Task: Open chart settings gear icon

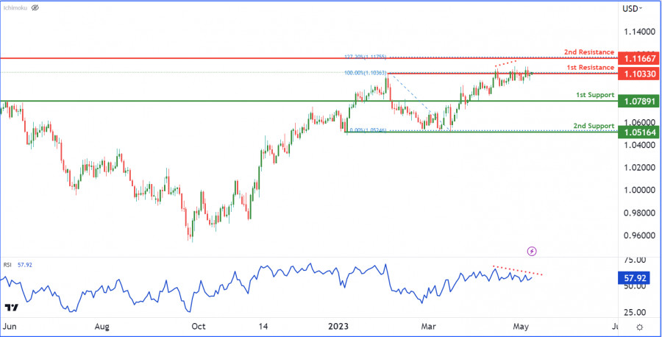Action: point(640,327)
